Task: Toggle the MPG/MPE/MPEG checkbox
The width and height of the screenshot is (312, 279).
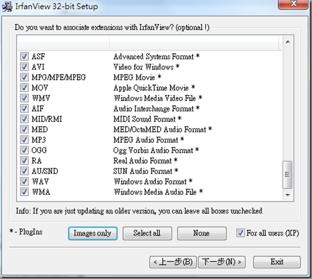Action: coord(24,77)
